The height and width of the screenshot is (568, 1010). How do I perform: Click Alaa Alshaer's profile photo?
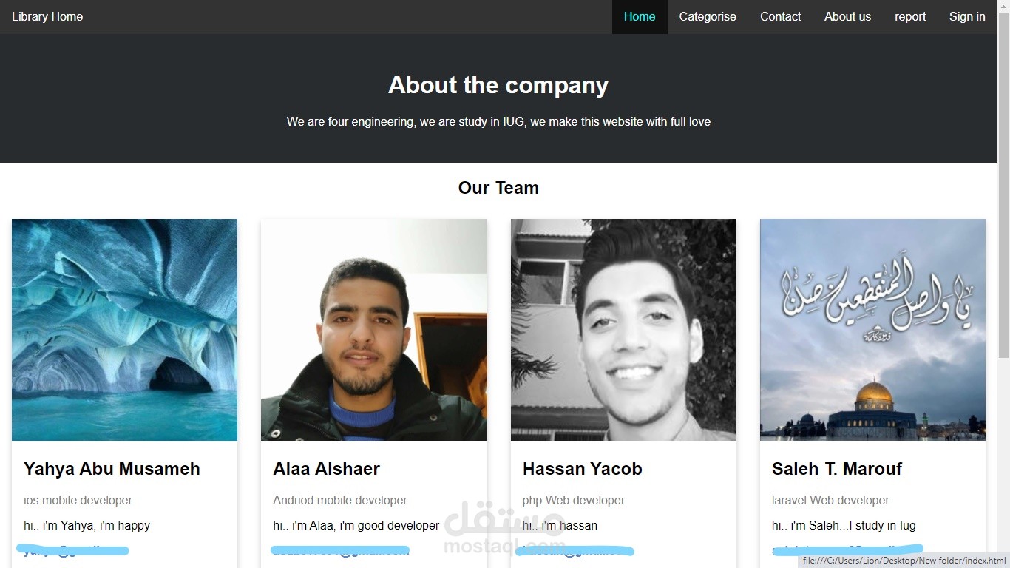coord(374,330)
